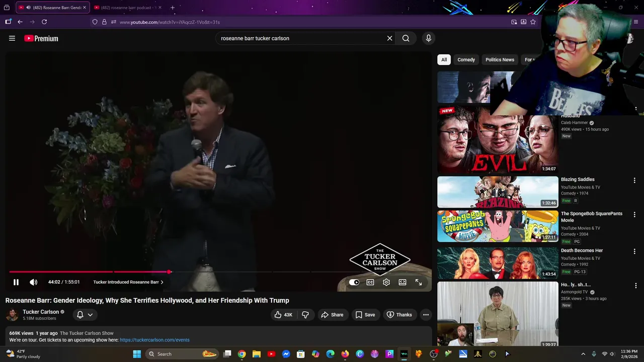
Task: Click the URL address bar
Action: 312,22
